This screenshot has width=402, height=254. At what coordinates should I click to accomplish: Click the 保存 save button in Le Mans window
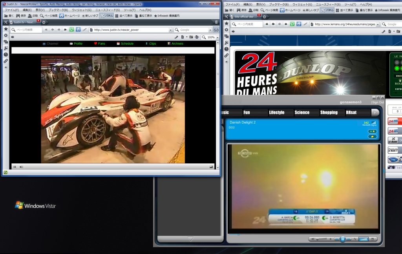[241, 10]
